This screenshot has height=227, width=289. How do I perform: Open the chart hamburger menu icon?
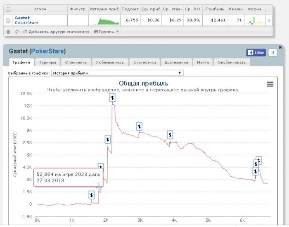pyautogui.click(x=270, y=84)
